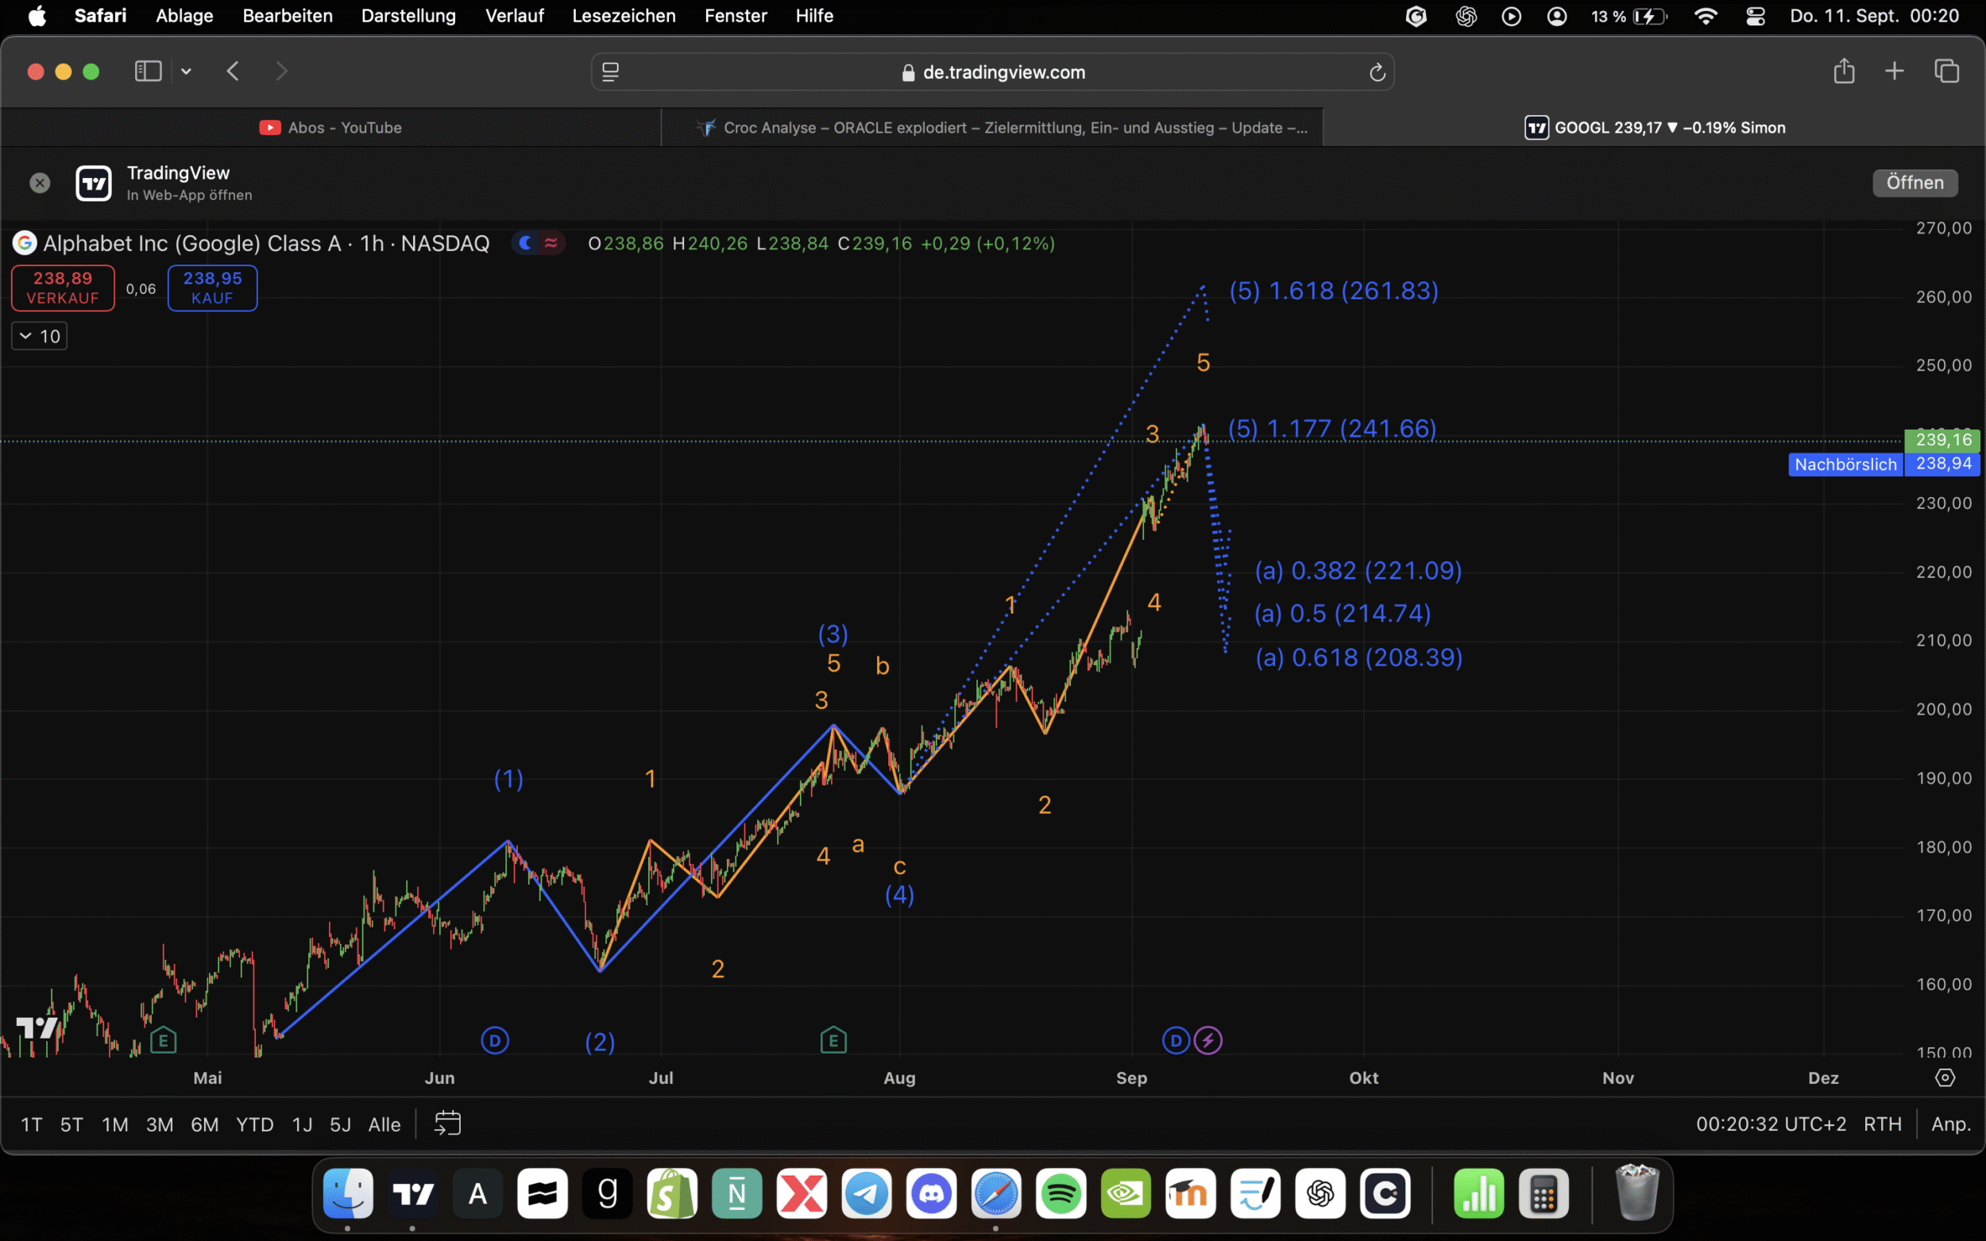Image resolution: width=1986 pixels, height=1241 pixels.
Task: Select the 3M time range
Action: click(159, 1124)
